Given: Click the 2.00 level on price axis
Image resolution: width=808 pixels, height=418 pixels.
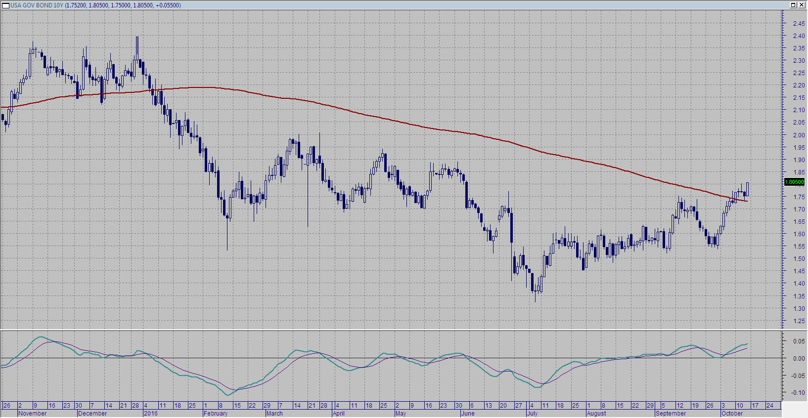Looking at the screenshot, I should coord(799,135).
